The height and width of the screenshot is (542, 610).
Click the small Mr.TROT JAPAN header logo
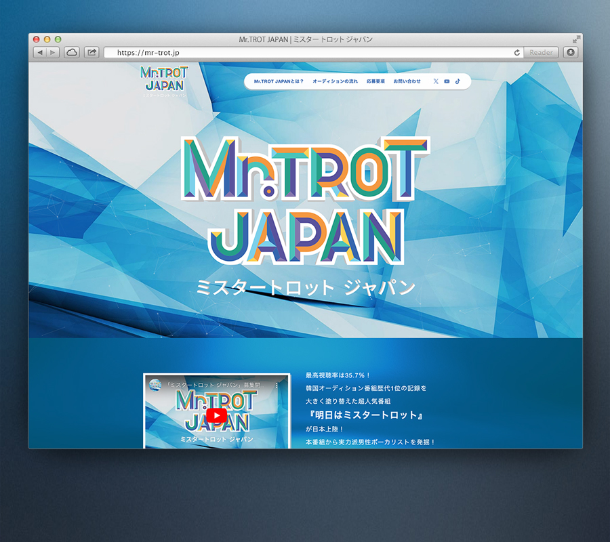163,81
